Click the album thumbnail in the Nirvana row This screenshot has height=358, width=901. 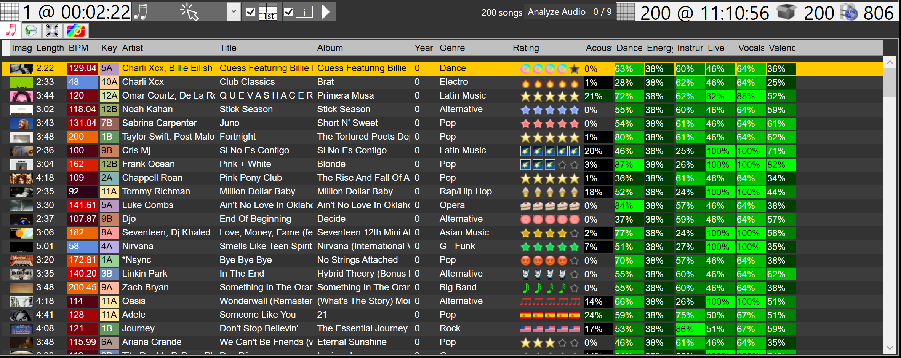tap(22, 247)
